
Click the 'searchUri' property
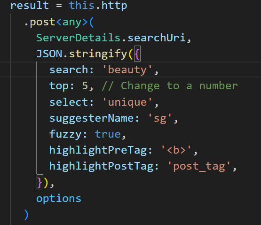pos(157,38)
